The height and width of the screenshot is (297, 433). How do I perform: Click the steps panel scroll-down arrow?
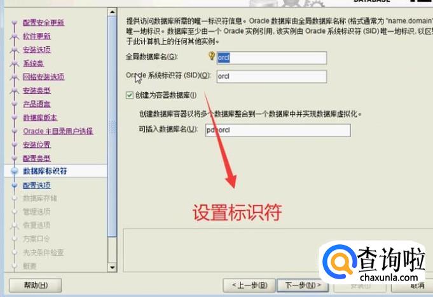112,267
